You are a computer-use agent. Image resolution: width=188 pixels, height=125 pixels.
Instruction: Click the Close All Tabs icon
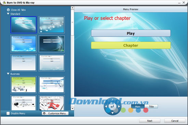click(x=8, y=10)
